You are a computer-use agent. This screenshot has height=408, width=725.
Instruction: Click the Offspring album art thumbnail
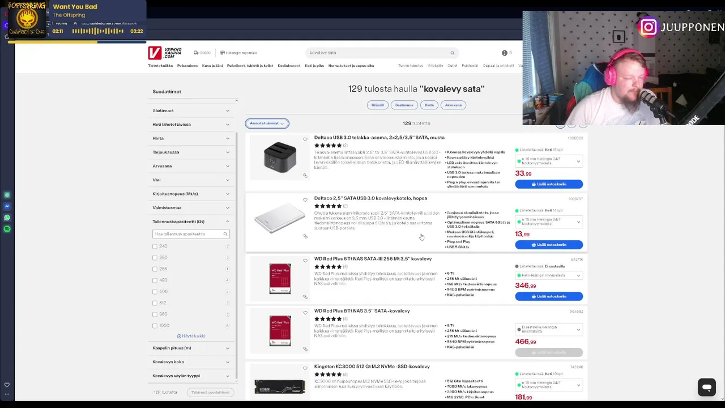point(27,19)
